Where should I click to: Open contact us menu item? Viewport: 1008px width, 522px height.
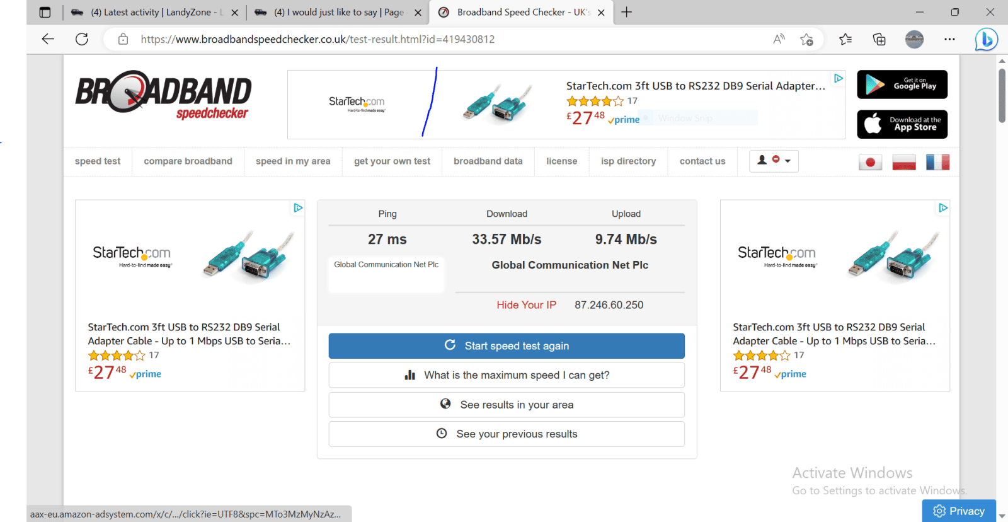[702, 161]
